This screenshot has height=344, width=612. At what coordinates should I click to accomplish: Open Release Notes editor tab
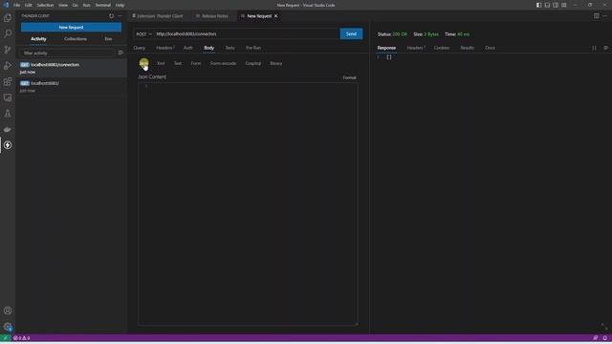click(212, 16)
